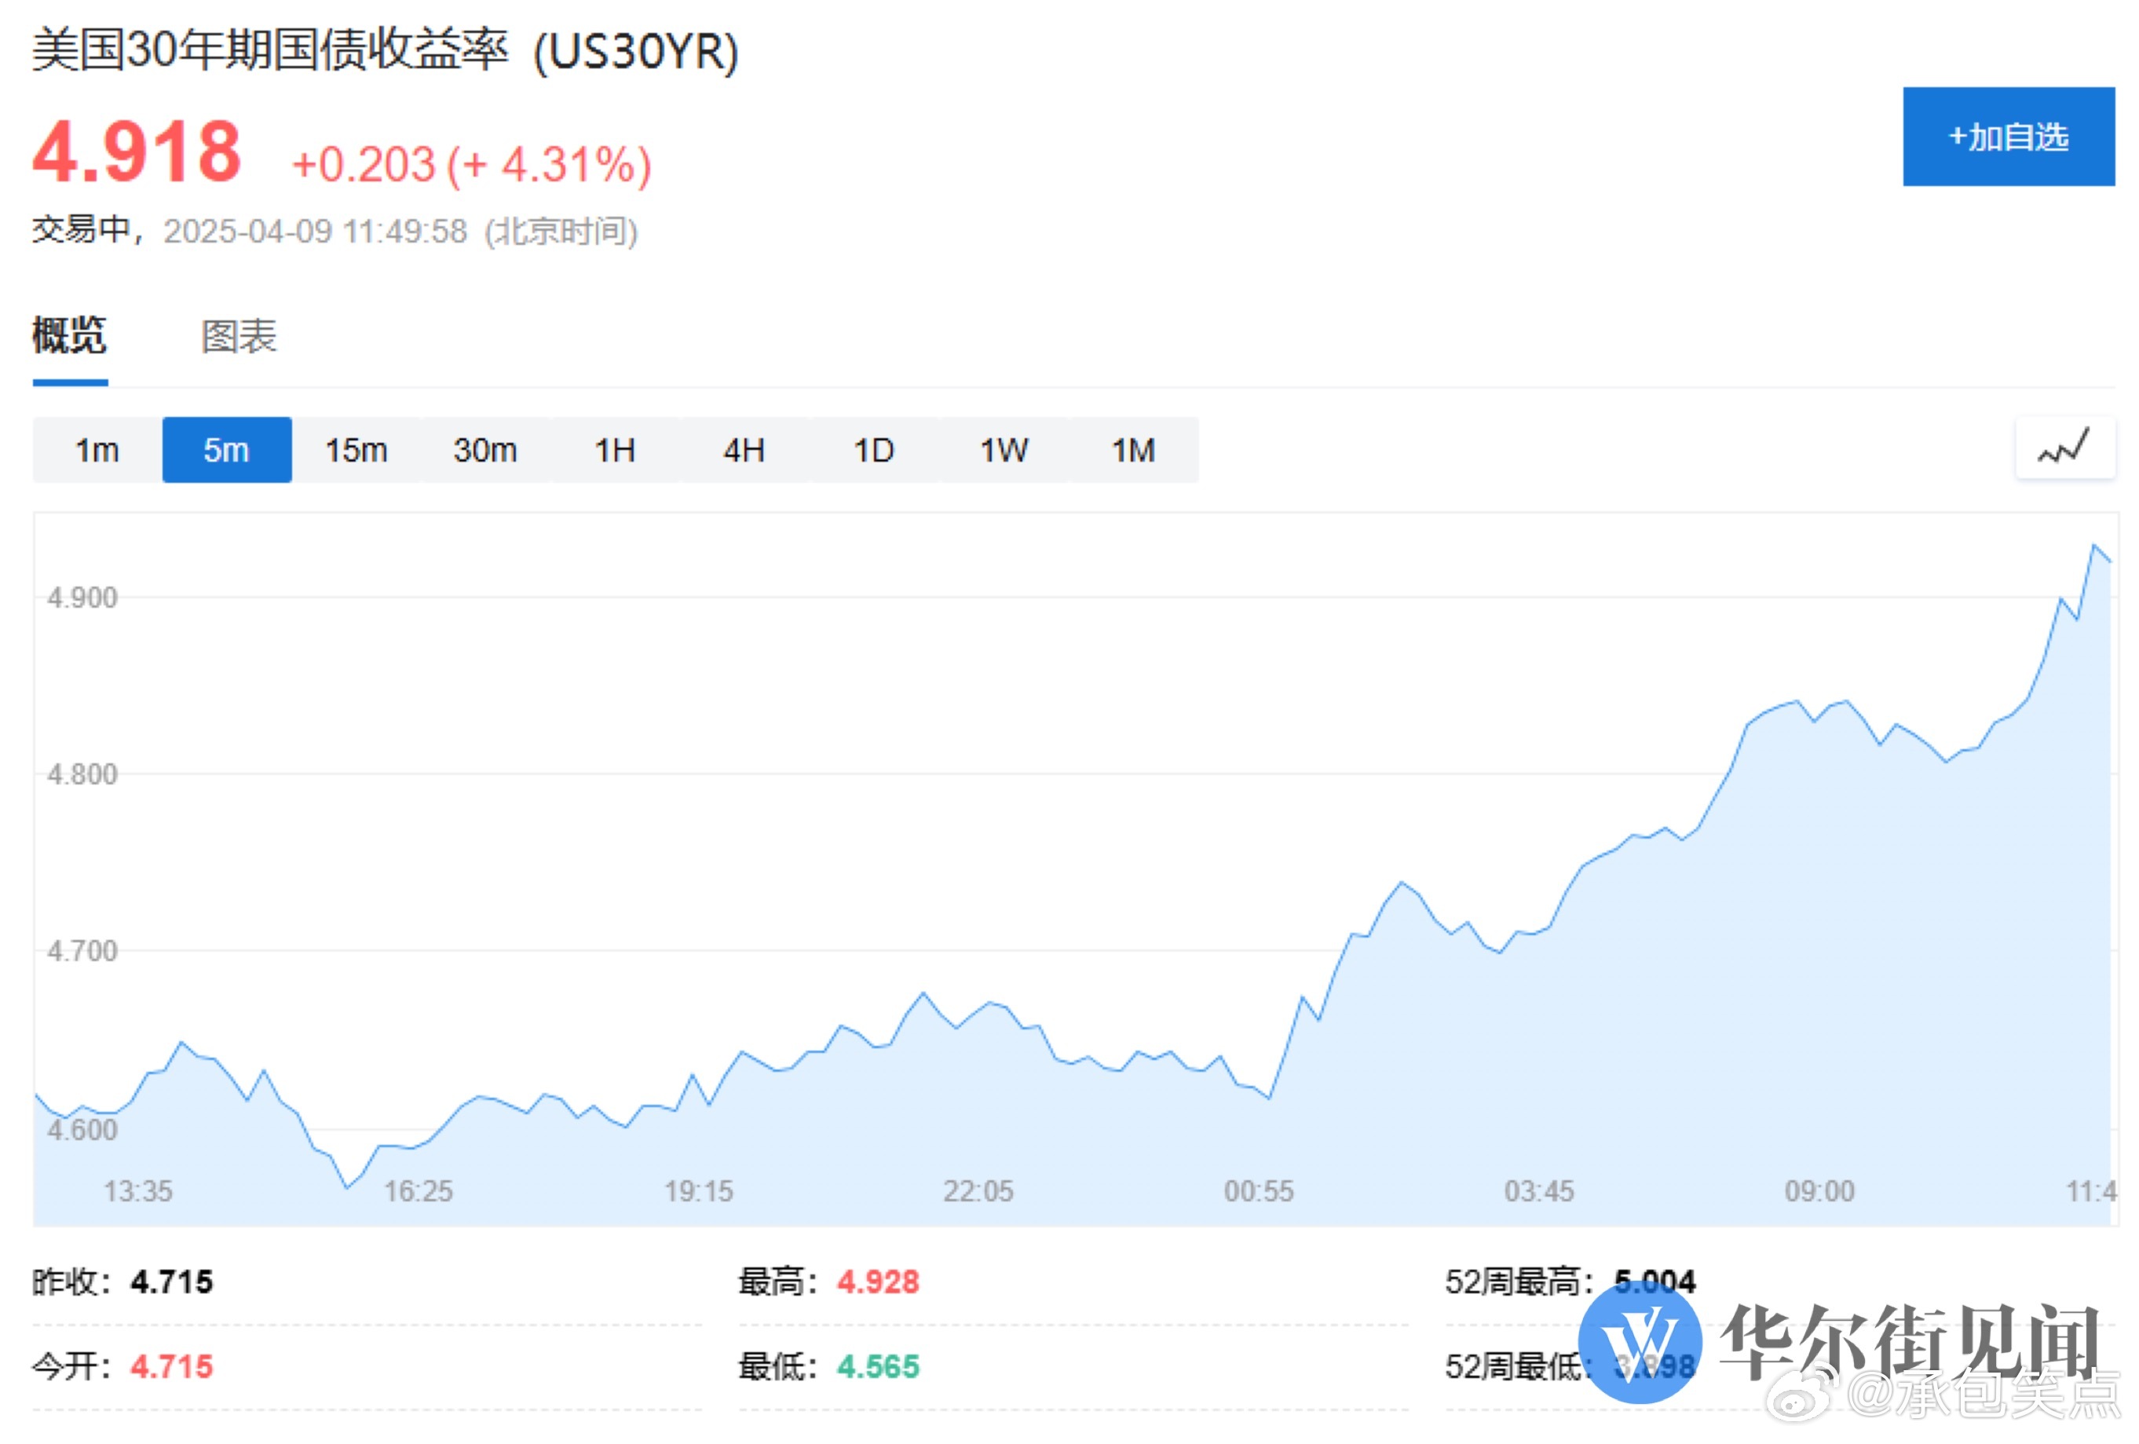Click the change value +0.203 (+4.31%)
The height and width of the screenshot is (1444, 2139).
tap(471, 165)
